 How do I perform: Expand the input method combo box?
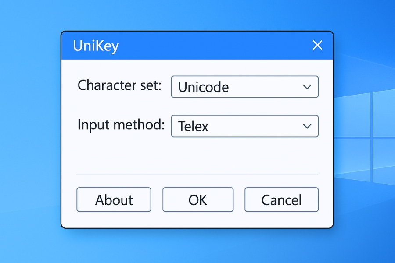pos(244,126)
